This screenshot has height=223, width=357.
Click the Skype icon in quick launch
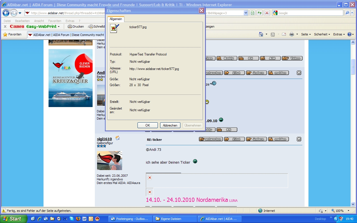pos(71,219)
